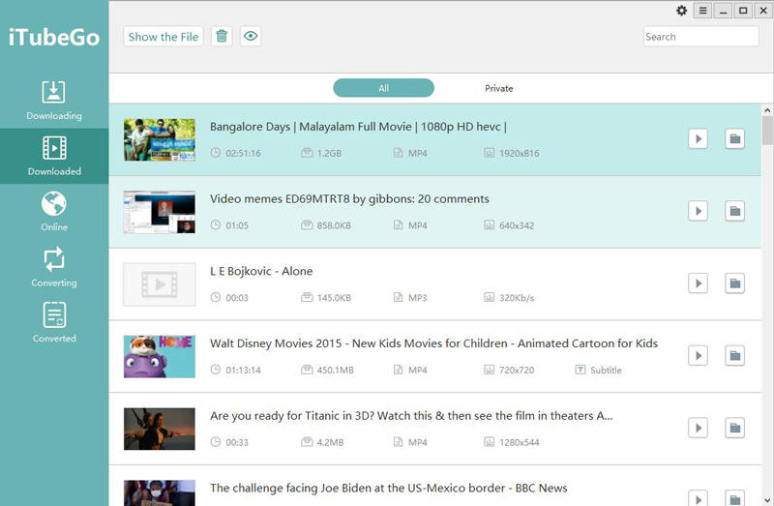Open folder for Walt Disney Movies 2015

734,355
